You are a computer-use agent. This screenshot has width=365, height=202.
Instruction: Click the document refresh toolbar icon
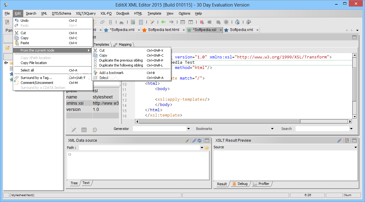[x=133, y=22]
